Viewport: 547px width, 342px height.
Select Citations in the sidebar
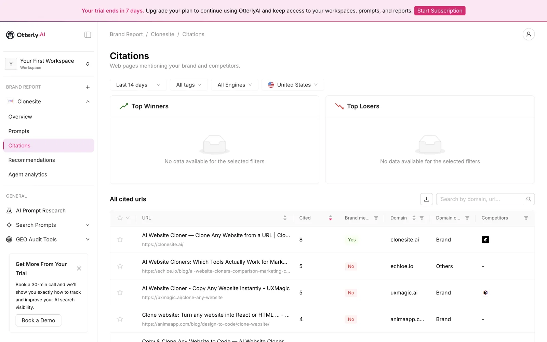[49, 146]
